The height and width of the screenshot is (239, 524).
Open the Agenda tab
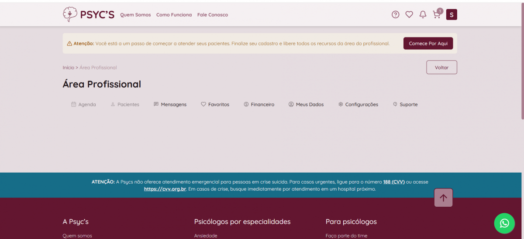(x=83, y=105)
